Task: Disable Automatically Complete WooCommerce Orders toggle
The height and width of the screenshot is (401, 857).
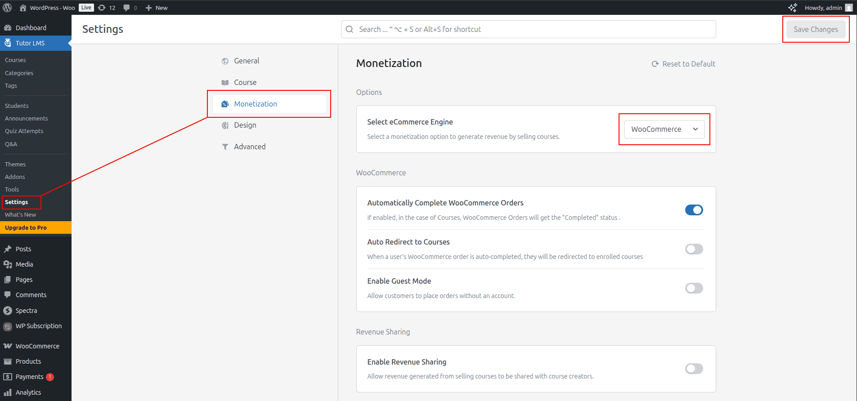Action: click(694, 210)
